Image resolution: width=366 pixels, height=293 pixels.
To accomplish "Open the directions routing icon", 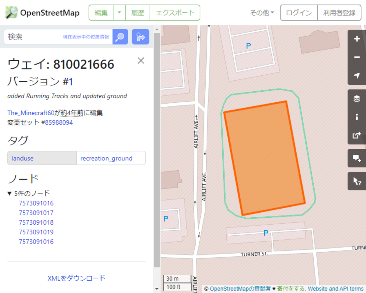I will (x=140, y=37).
